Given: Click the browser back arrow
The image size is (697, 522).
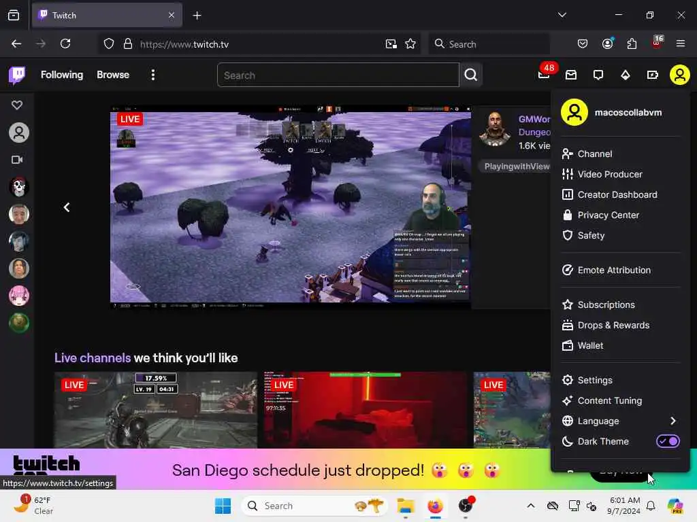Looking at the screenshot, I should pyautogui.click(x=16, y=44).
